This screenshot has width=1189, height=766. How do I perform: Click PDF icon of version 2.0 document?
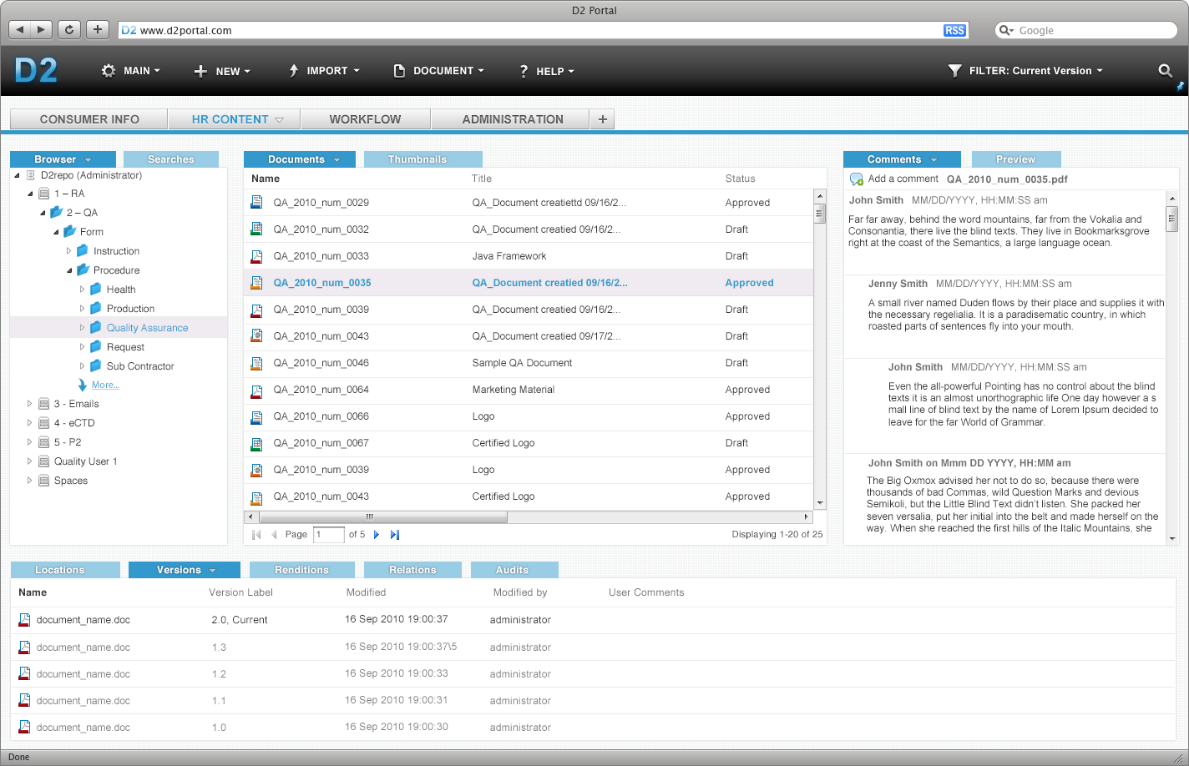click(24, 619)
